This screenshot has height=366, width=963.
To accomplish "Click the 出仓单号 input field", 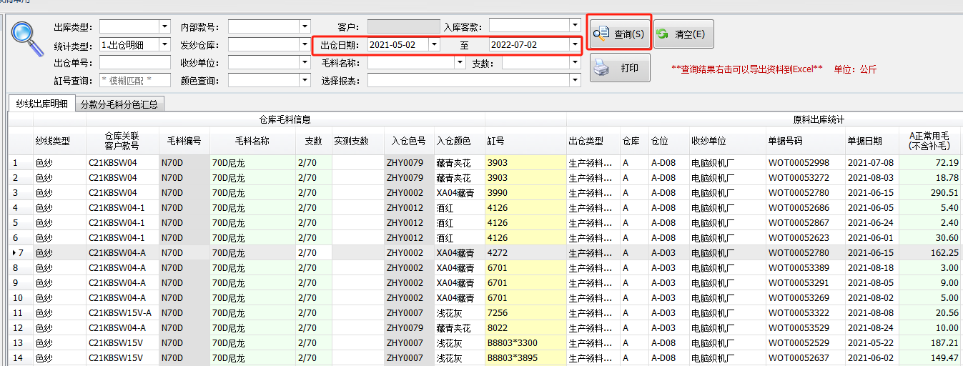I will (x=135, y=63).
